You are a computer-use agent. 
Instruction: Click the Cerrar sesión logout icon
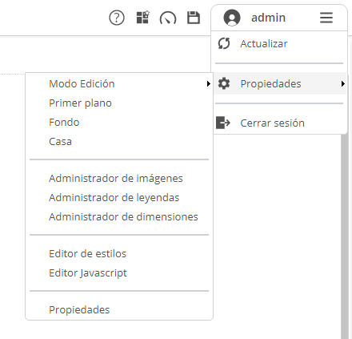[223, 123]
